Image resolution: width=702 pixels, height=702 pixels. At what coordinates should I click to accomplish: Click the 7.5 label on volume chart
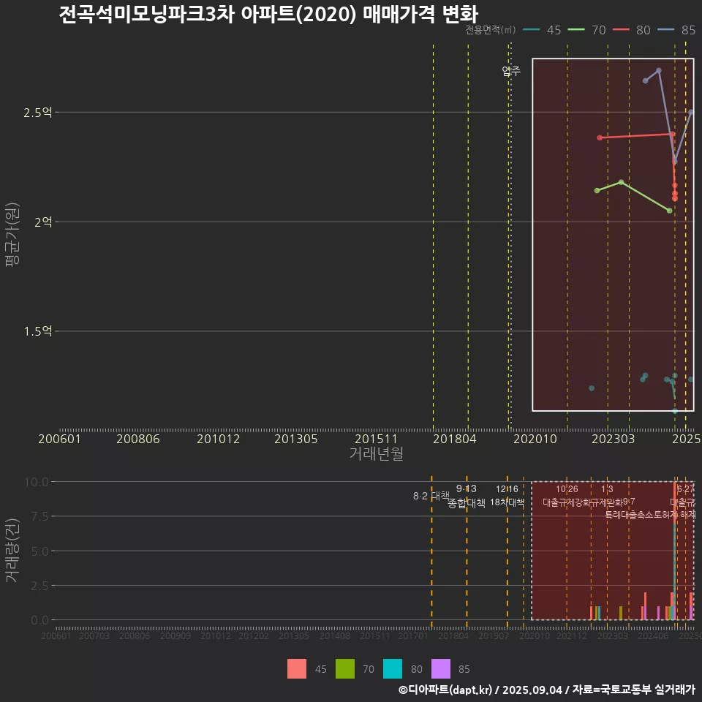39,516
